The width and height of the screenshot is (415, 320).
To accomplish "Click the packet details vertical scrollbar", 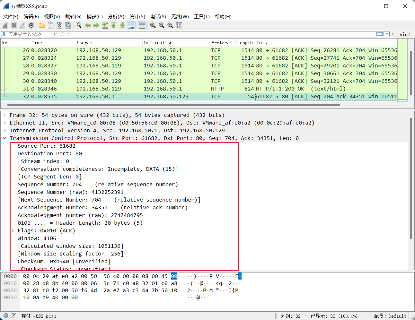I will pos(411,178).
